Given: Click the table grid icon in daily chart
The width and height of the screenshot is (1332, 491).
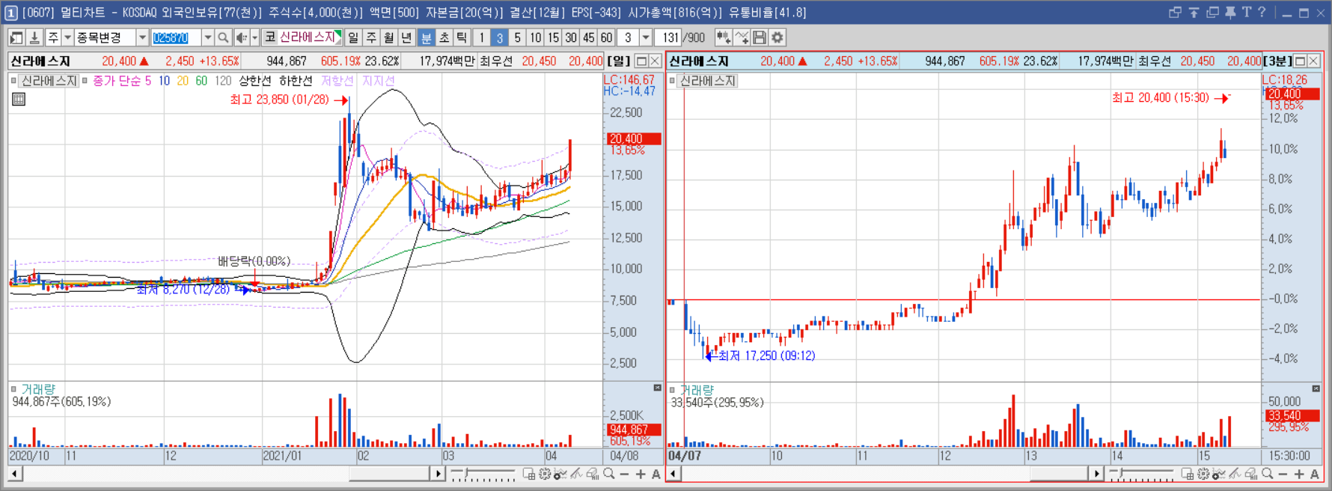Looking at the screenshot, I should [19, 99].
